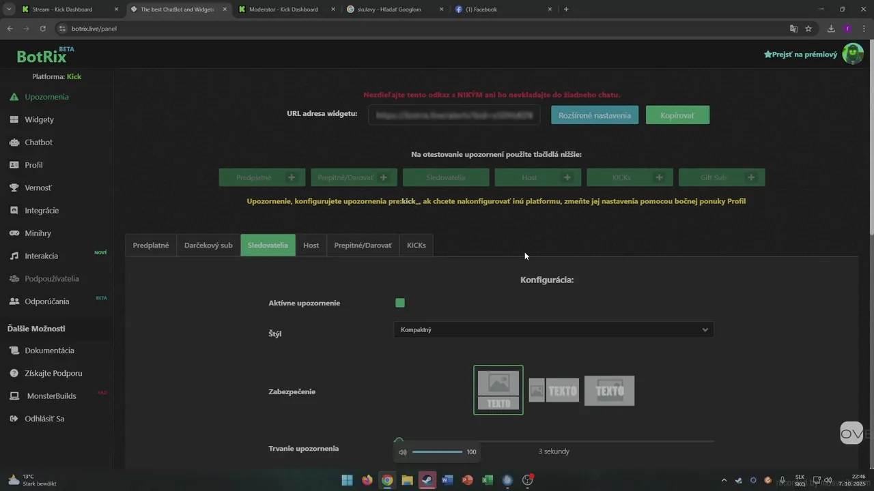The height and width of the screenshot is (491, 874).
Task: Open browser downloads icon
Action: coord(831,29)
